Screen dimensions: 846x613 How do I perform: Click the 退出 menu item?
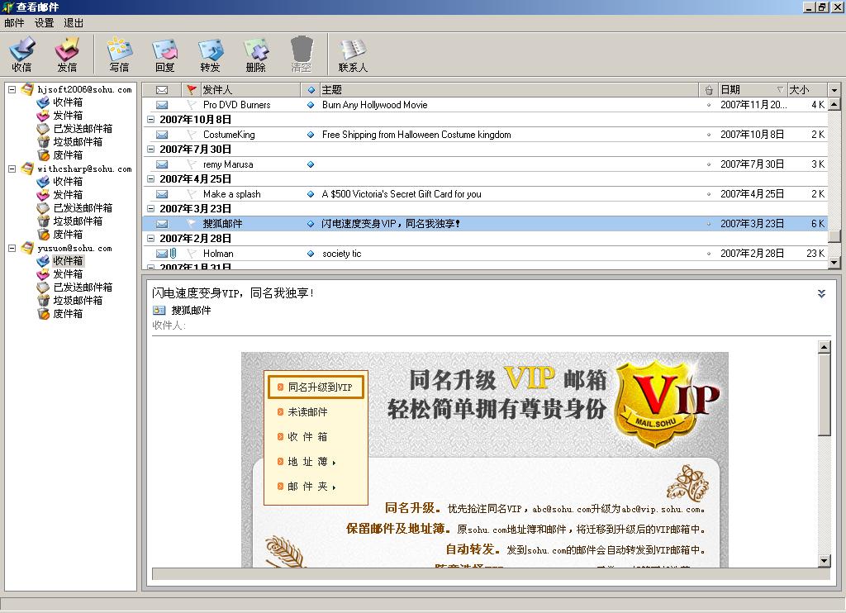click(74, 22)
